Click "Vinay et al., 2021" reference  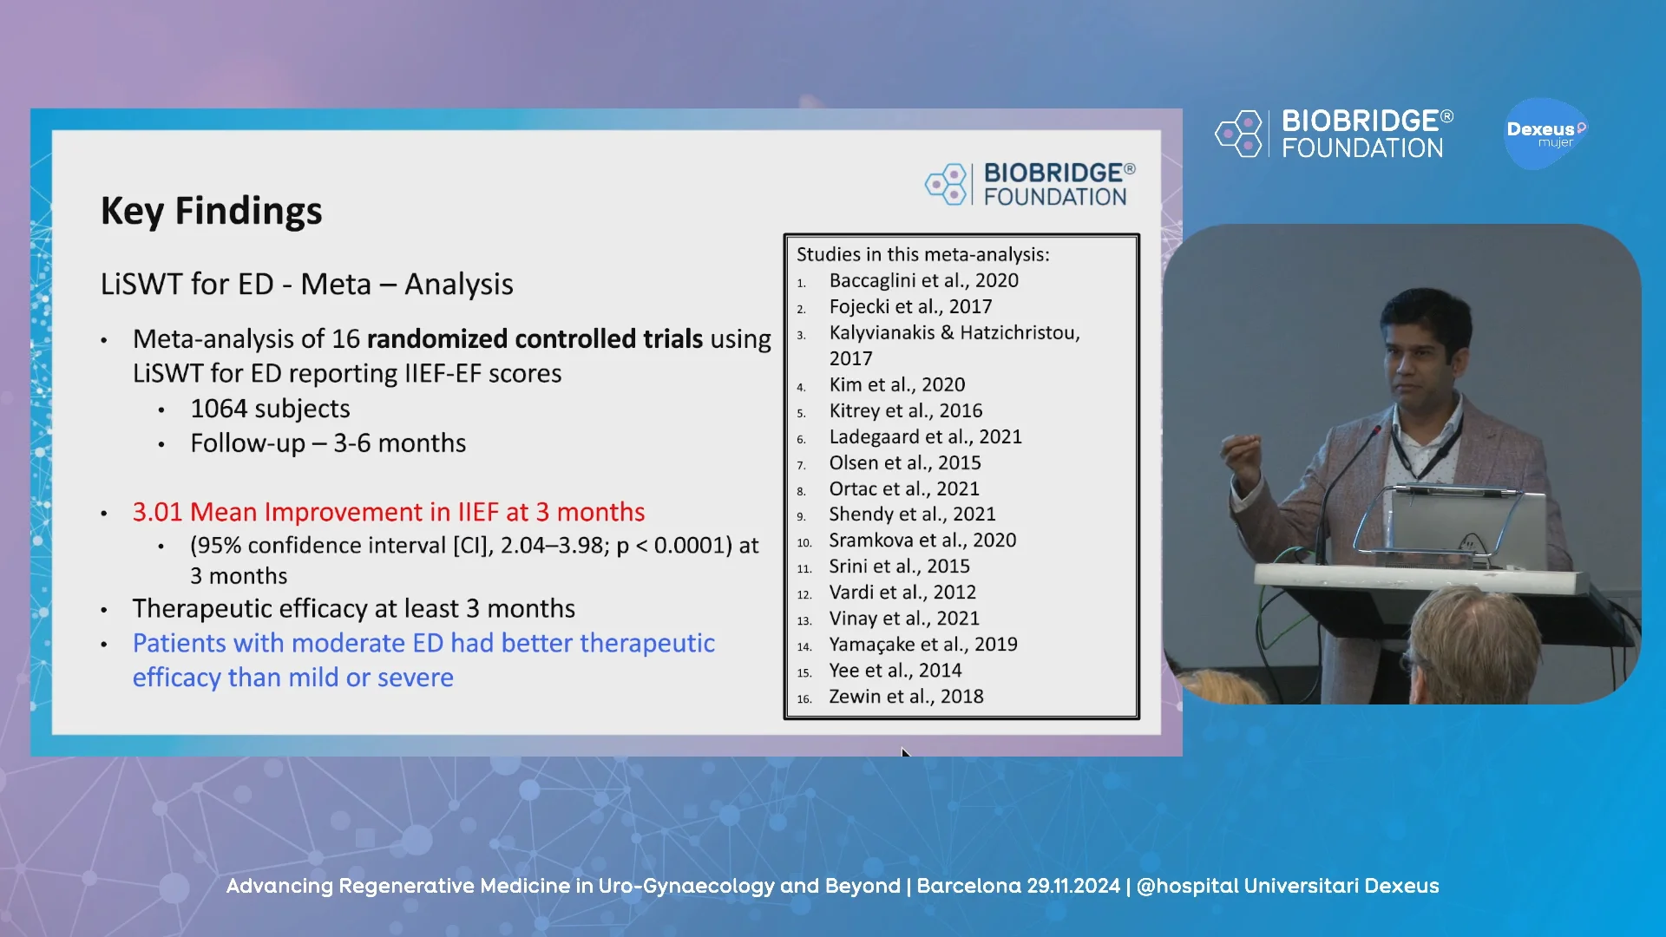click(903, 618)
